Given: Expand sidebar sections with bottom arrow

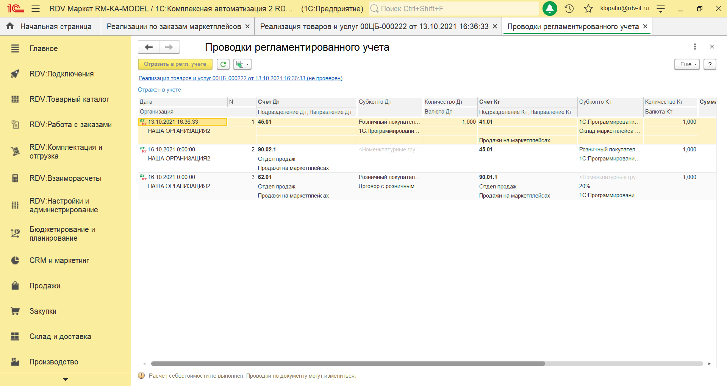Looking at the screenshot, I should pos(65,379).
